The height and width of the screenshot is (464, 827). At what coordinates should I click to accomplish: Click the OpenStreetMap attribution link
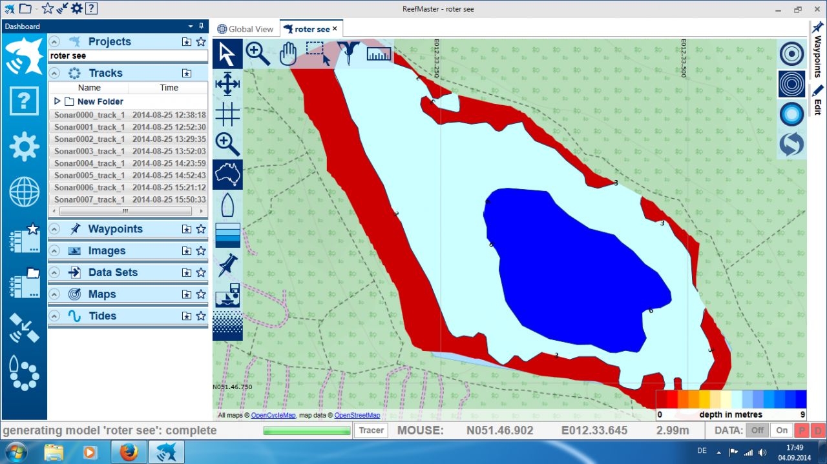point(357,416)
